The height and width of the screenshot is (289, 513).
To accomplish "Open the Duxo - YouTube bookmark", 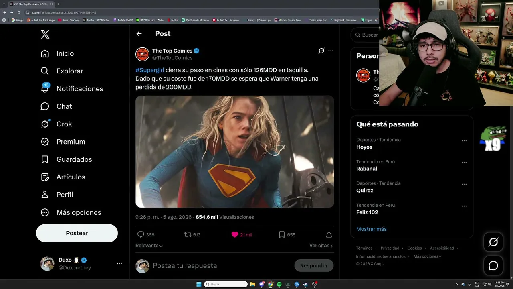I will [x=69, y=20].
